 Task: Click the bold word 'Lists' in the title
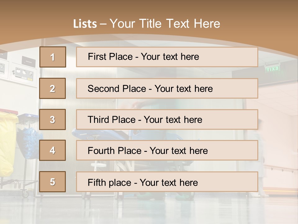point(85,24)
